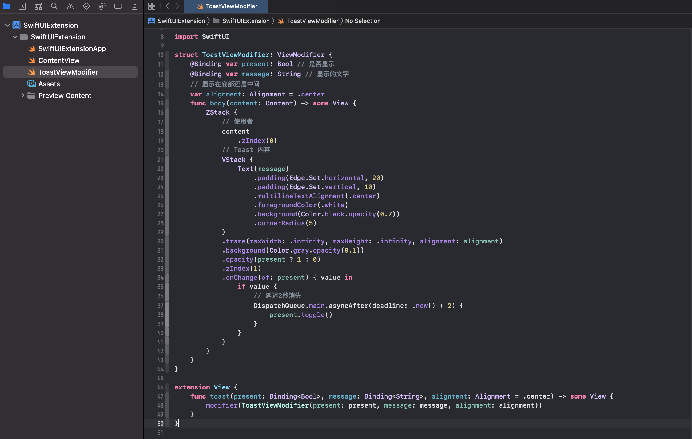The image size is (692, 439).
Task: Expand the Preview Content folder
Action: coord(22,96)
